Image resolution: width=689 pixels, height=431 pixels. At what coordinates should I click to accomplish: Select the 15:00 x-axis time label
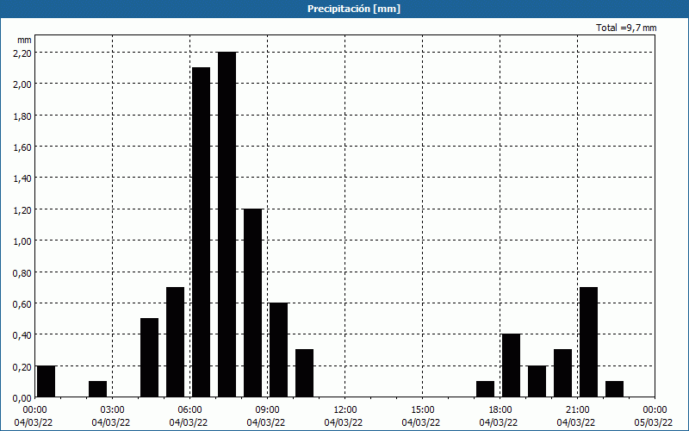[x=423, y=410]
